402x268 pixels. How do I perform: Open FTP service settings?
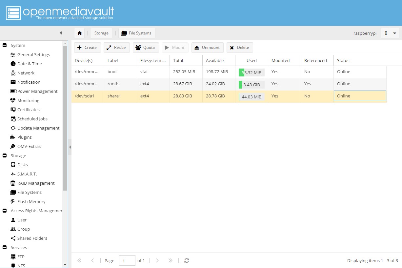21,257
